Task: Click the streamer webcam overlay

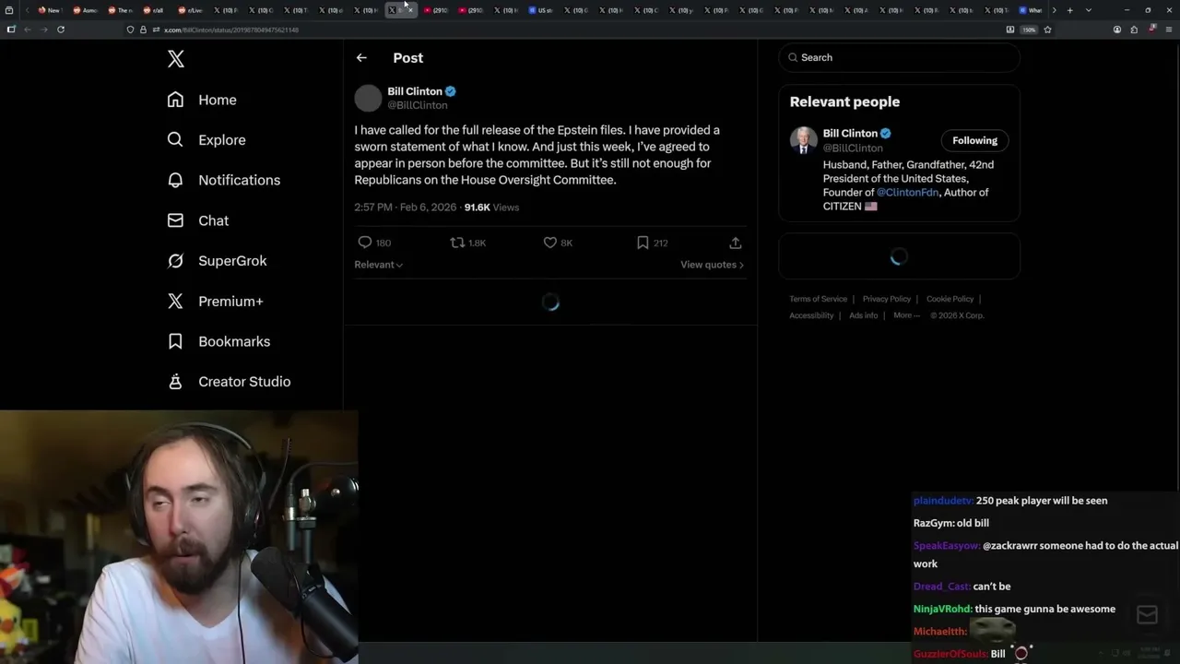Action: pos(179,538)
